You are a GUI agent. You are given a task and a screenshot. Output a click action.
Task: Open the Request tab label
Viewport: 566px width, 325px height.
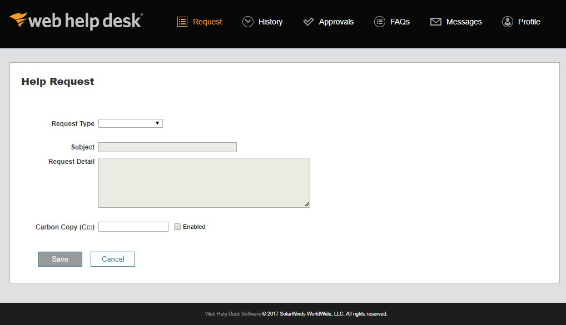tap(207, 22)
